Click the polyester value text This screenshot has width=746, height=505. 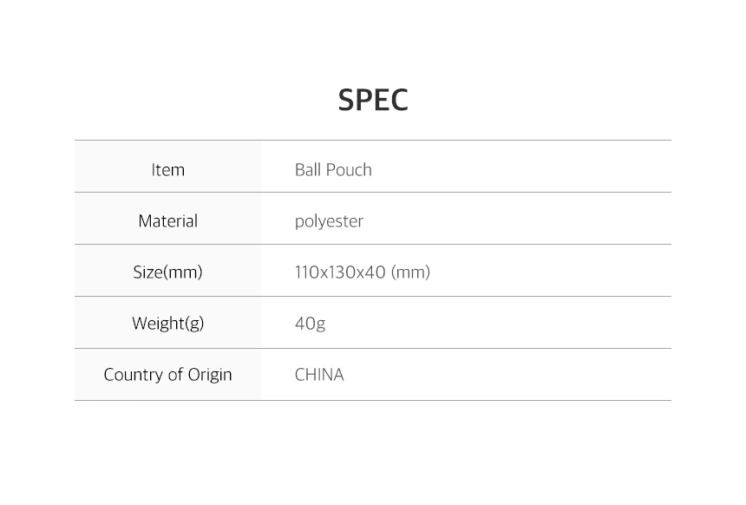329,222
